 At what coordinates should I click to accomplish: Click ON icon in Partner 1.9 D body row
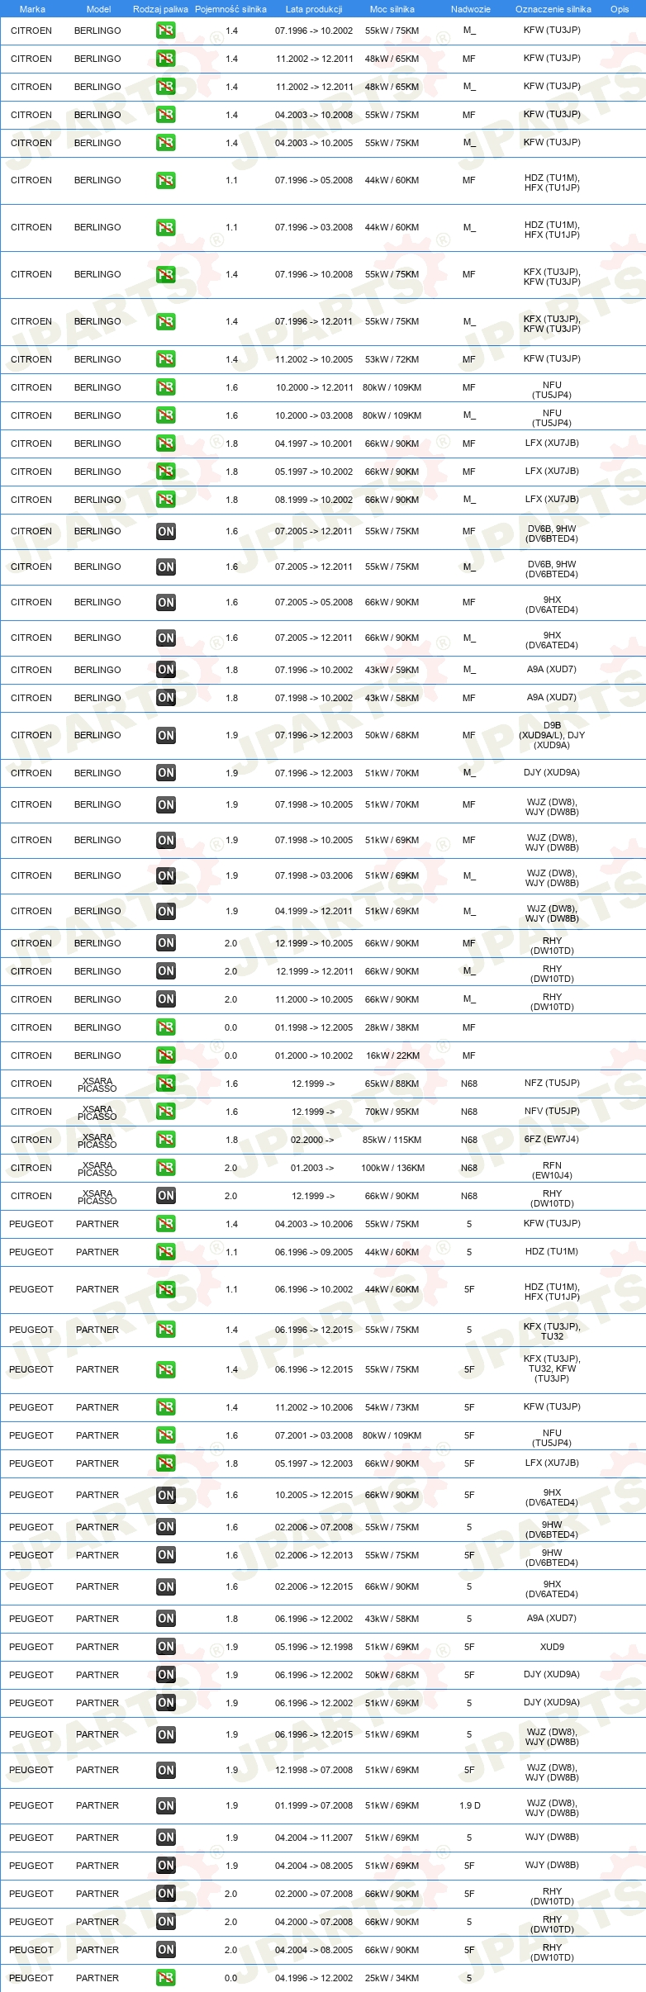point(166,1805)
